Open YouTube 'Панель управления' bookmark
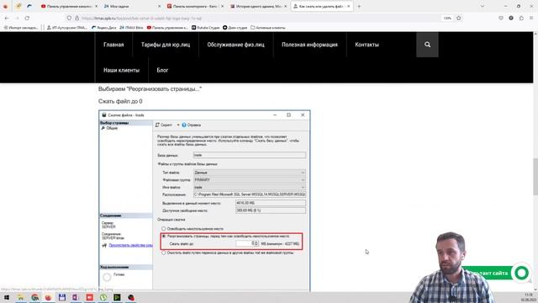The height and width of the screenshot is (303, 538). click(x=167, y=28)
